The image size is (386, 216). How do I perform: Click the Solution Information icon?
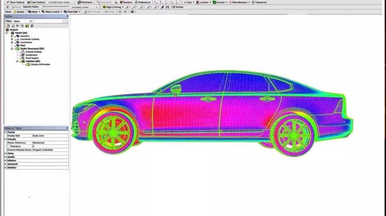click(28, 65)
